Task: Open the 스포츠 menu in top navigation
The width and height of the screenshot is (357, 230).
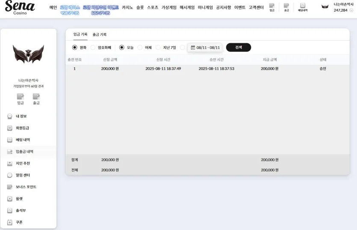Action: [153, 7]
